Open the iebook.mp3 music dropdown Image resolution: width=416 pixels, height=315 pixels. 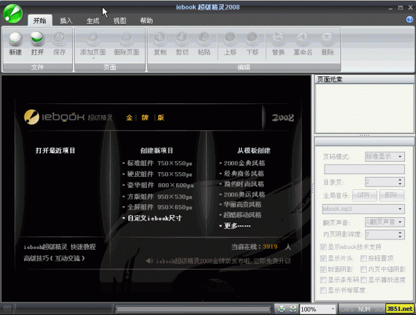[x=363, y=209]
